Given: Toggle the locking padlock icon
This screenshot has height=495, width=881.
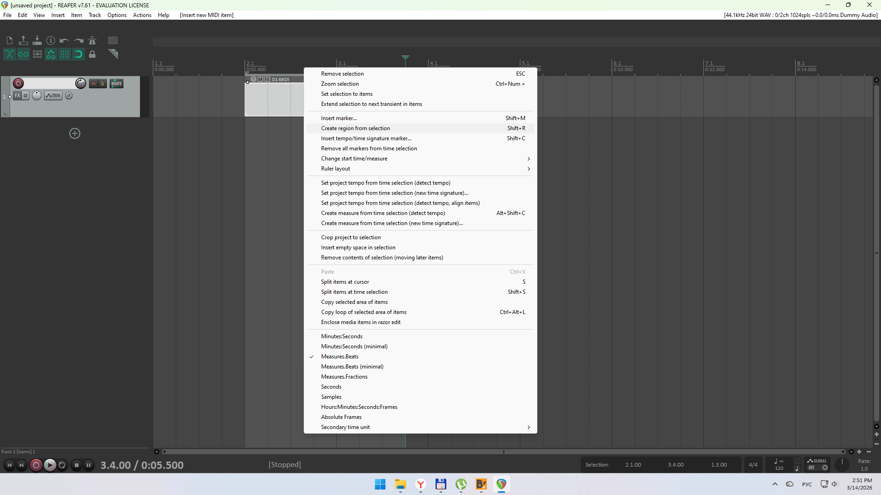Looking at the screenshot, I should [x=92, y=55].
